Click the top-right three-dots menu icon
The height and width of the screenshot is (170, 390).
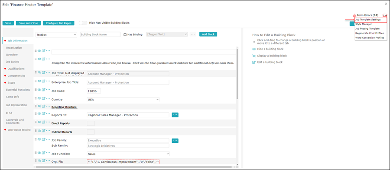click(x=385, y=16)
